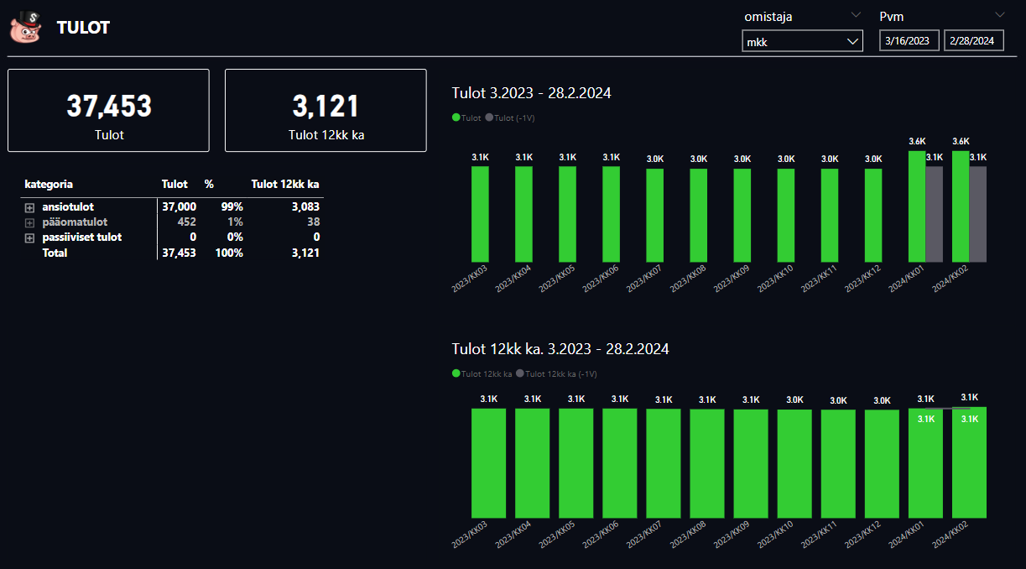Expand the ansiotulot category row
Image resolution: width=1026 pixels, height=569 pixels.
[x=29, y=206]
